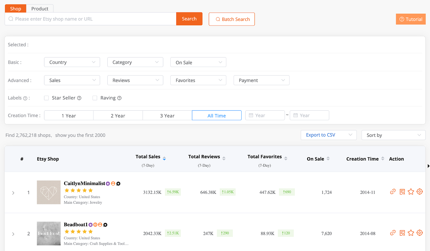Open the Reviews advanced dropdown
Viewport: 430px width, 251px height.
(x=135, y=80)
